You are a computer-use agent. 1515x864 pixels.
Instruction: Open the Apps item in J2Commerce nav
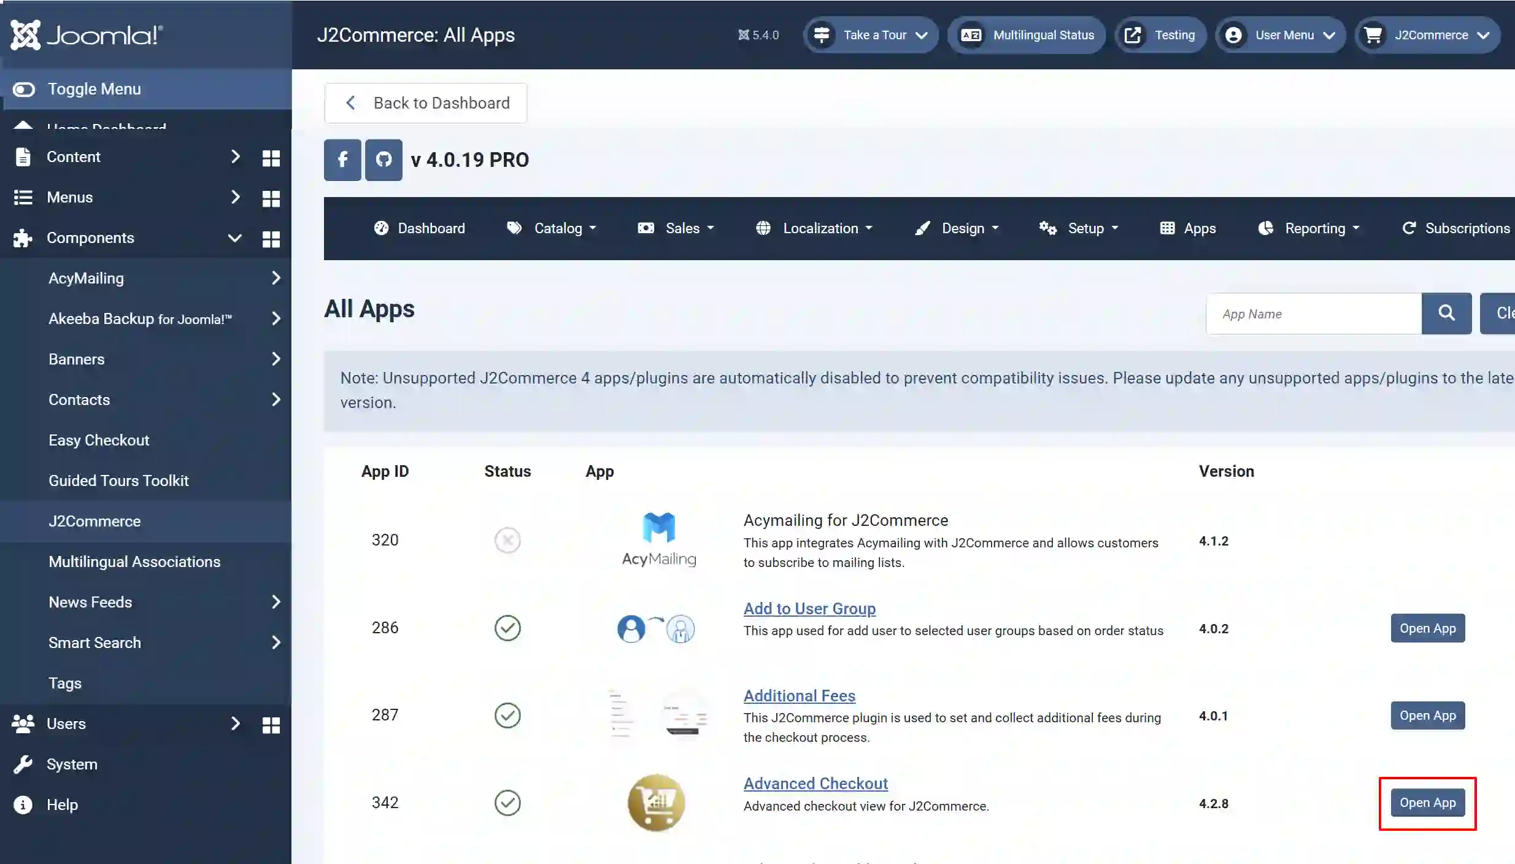(x=1188, y=228)
